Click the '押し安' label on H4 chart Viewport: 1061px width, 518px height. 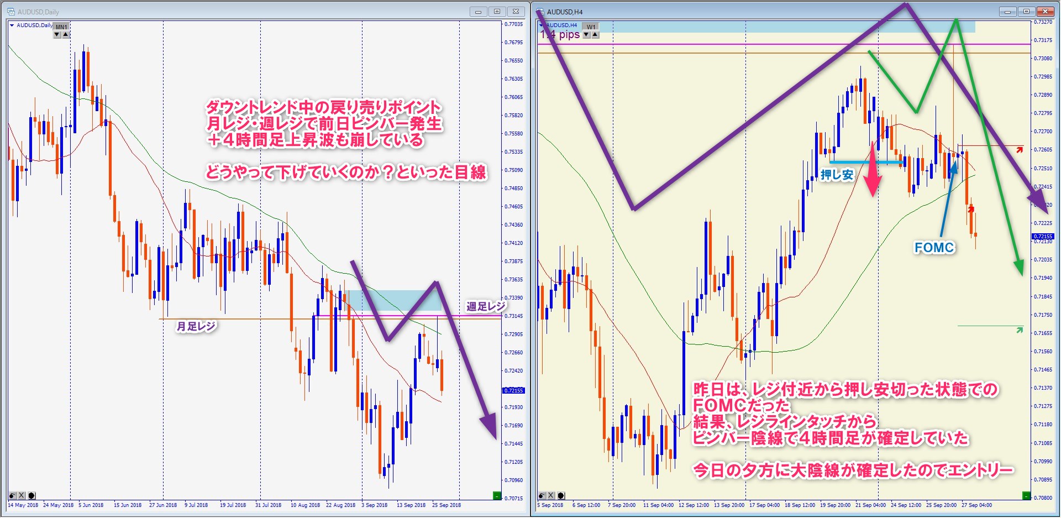pos(837,175)
